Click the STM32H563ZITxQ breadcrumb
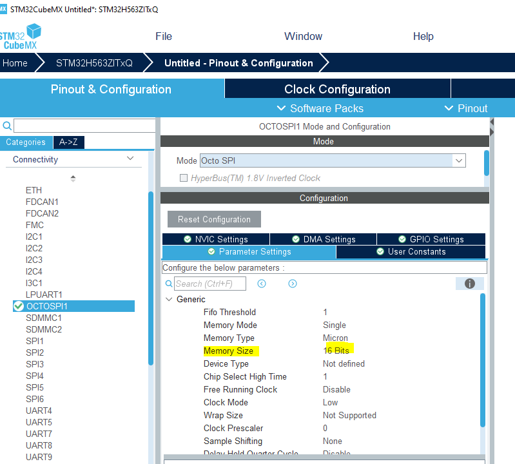515x464 pixels. point(94,63)
